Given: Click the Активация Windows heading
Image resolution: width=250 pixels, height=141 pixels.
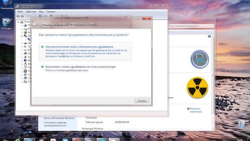Looking at the screenshot, I should (93, 128).
